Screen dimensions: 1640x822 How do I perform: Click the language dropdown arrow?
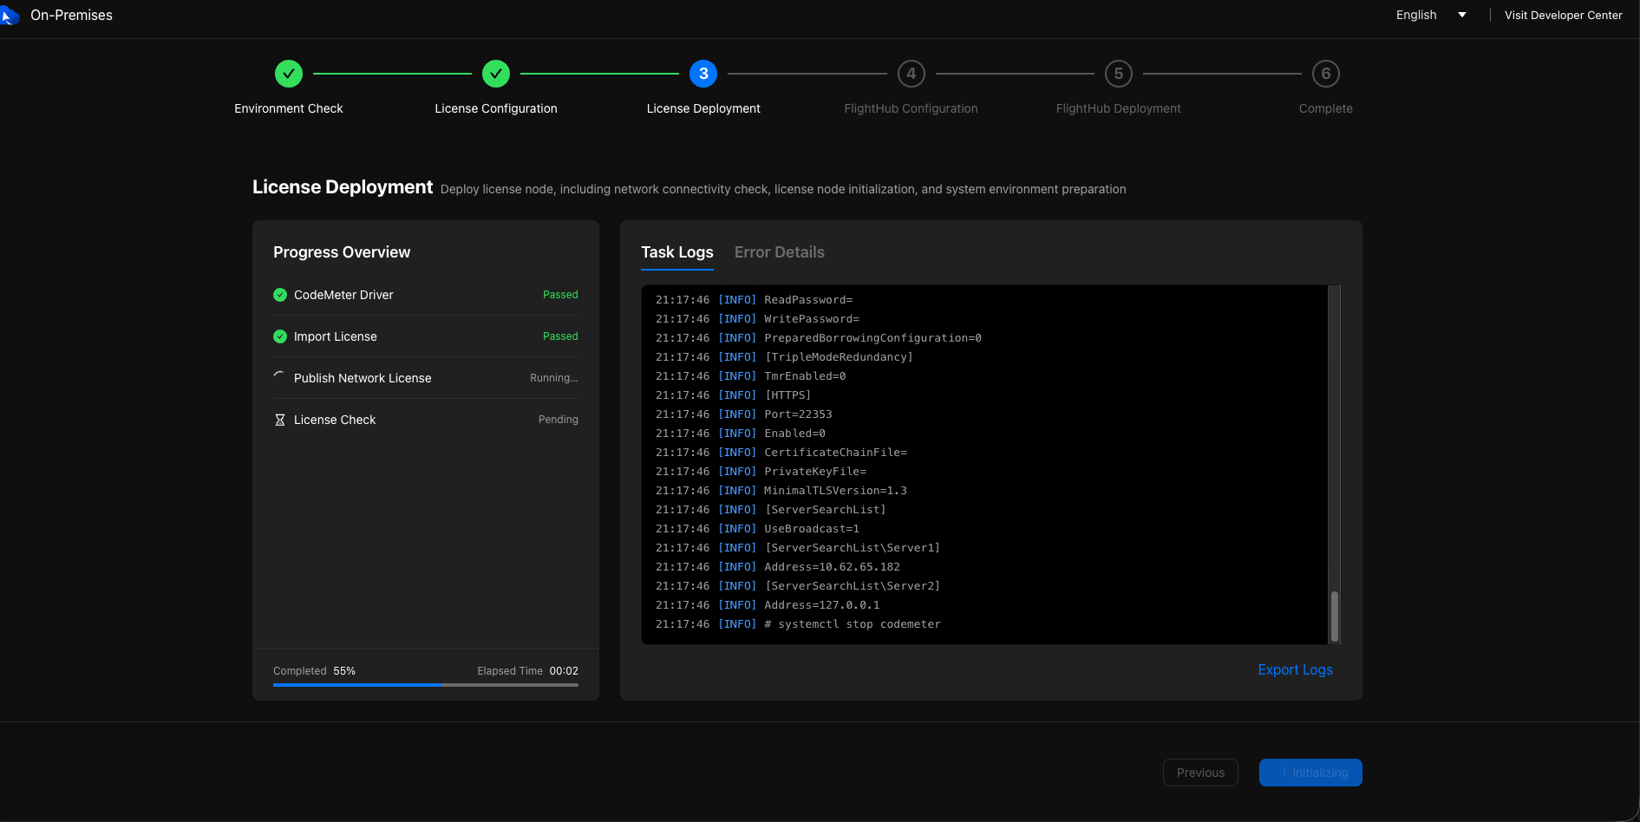1462,15
